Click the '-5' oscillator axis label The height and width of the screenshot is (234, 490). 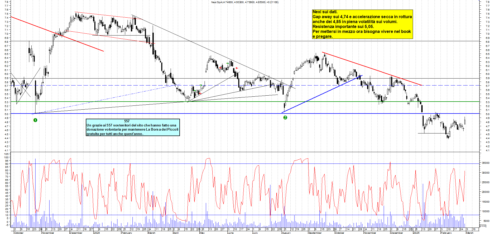coord(7,225)
